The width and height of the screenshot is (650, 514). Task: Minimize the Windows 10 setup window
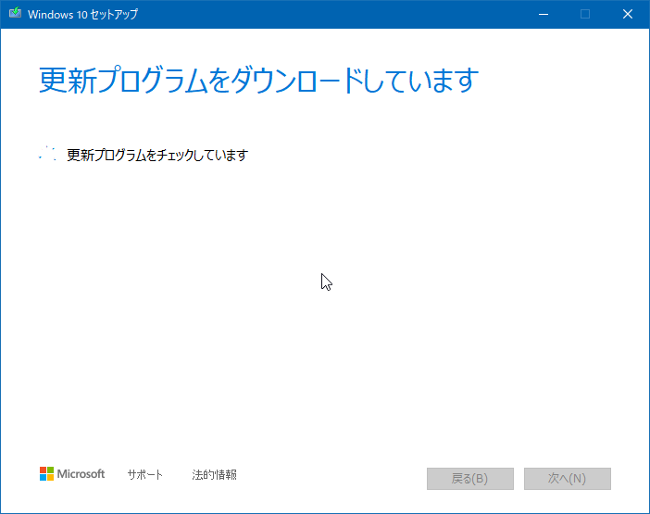pos(543,14)
